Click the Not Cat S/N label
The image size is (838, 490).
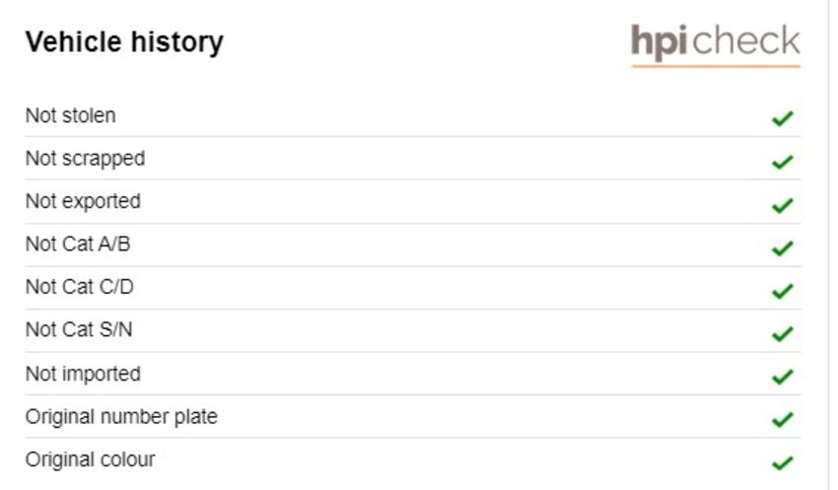[x=79, y=329]
